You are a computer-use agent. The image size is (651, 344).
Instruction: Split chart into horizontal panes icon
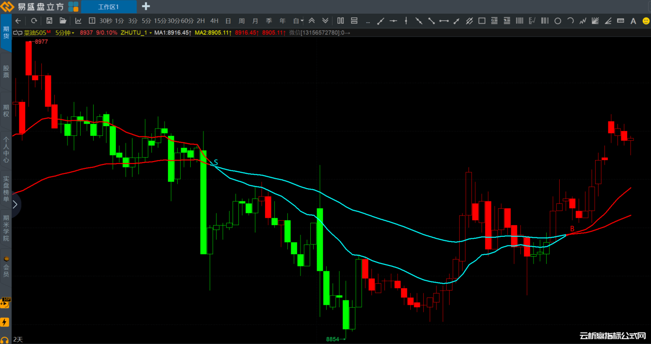pyautogui.click(x=354, y=21)
